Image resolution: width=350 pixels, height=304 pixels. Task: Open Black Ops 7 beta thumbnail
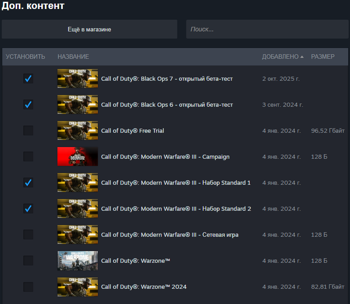point(78,78)
